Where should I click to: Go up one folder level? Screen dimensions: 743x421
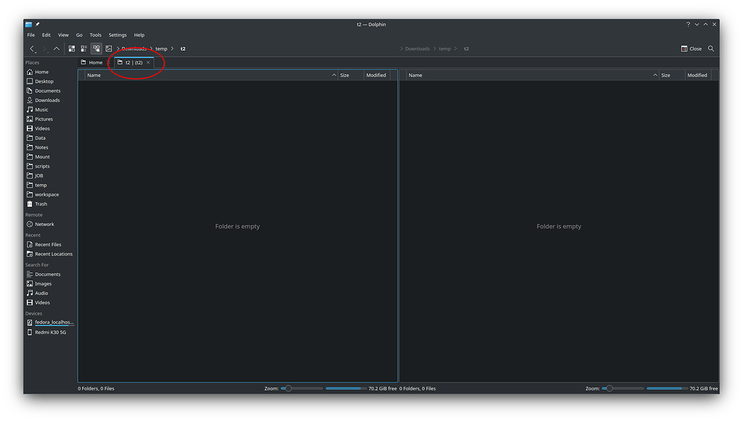(x=57, y=49)
